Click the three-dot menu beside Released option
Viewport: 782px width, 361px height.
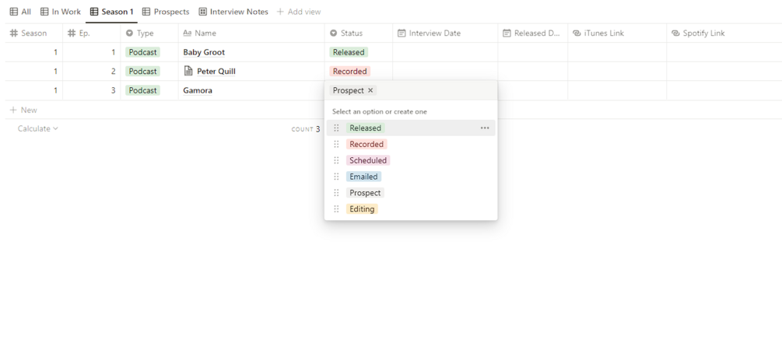click(x=485, y=128)
